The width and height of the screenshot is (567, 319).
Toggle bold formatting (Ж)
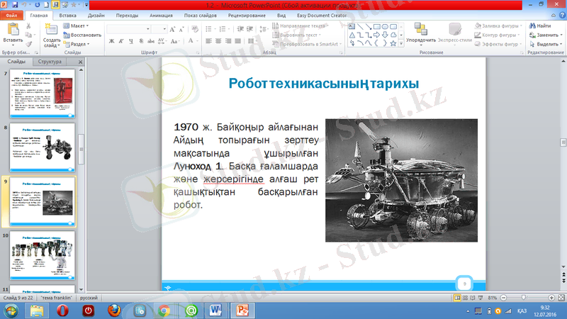(112, 42)
